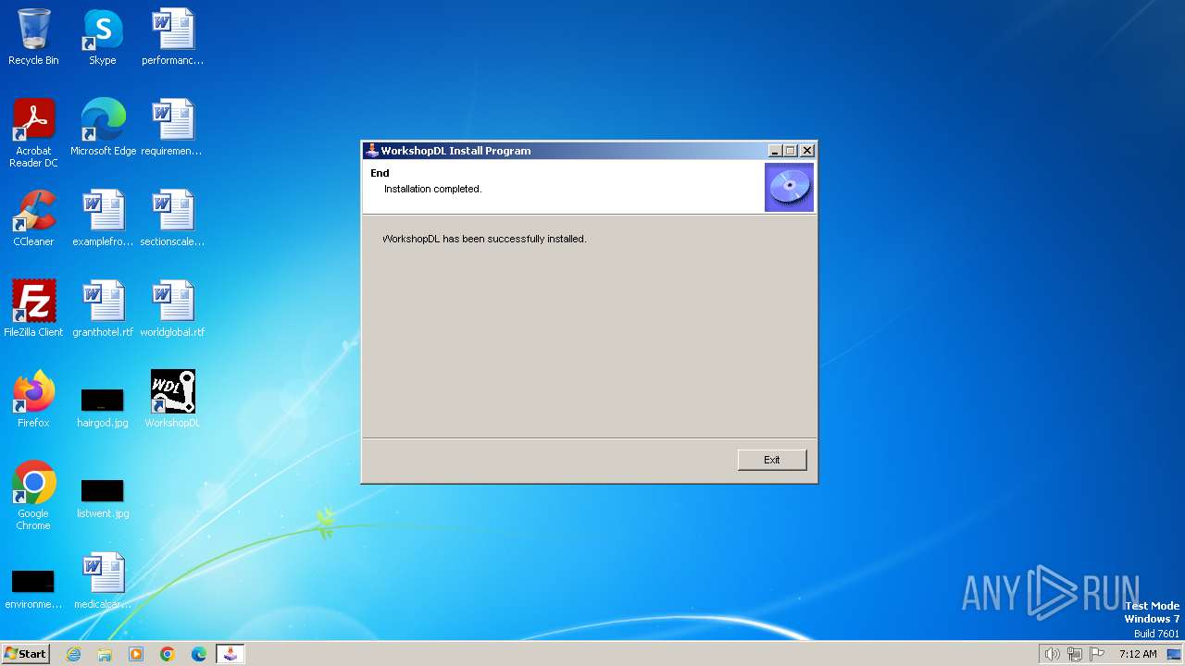Click WorkshopDL installer taskbar button
This screenshot has height=666, width=1185.
[x=231, y=654]
